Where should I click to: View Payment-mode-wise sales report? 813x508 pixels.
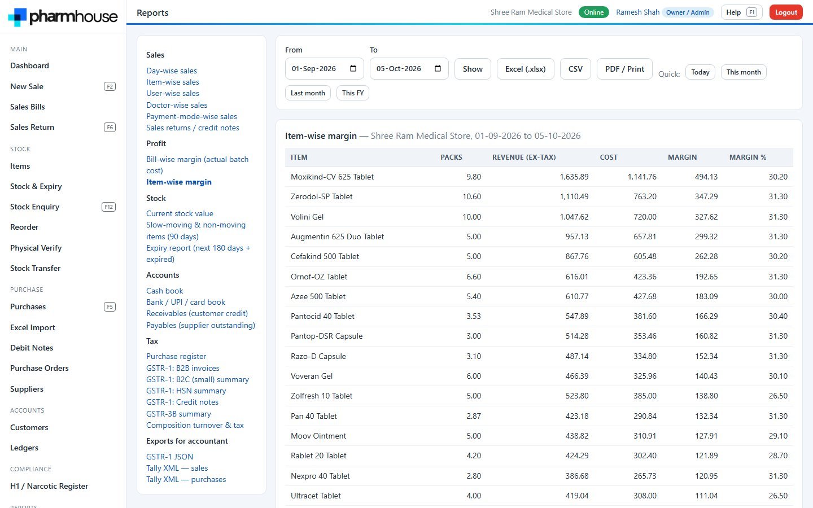191,116
